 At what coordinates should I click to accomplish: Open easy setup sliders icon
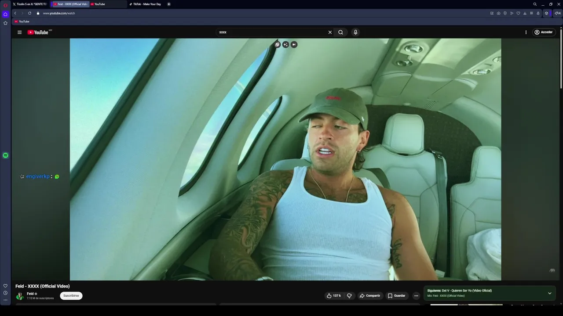(x=531, y=13)
